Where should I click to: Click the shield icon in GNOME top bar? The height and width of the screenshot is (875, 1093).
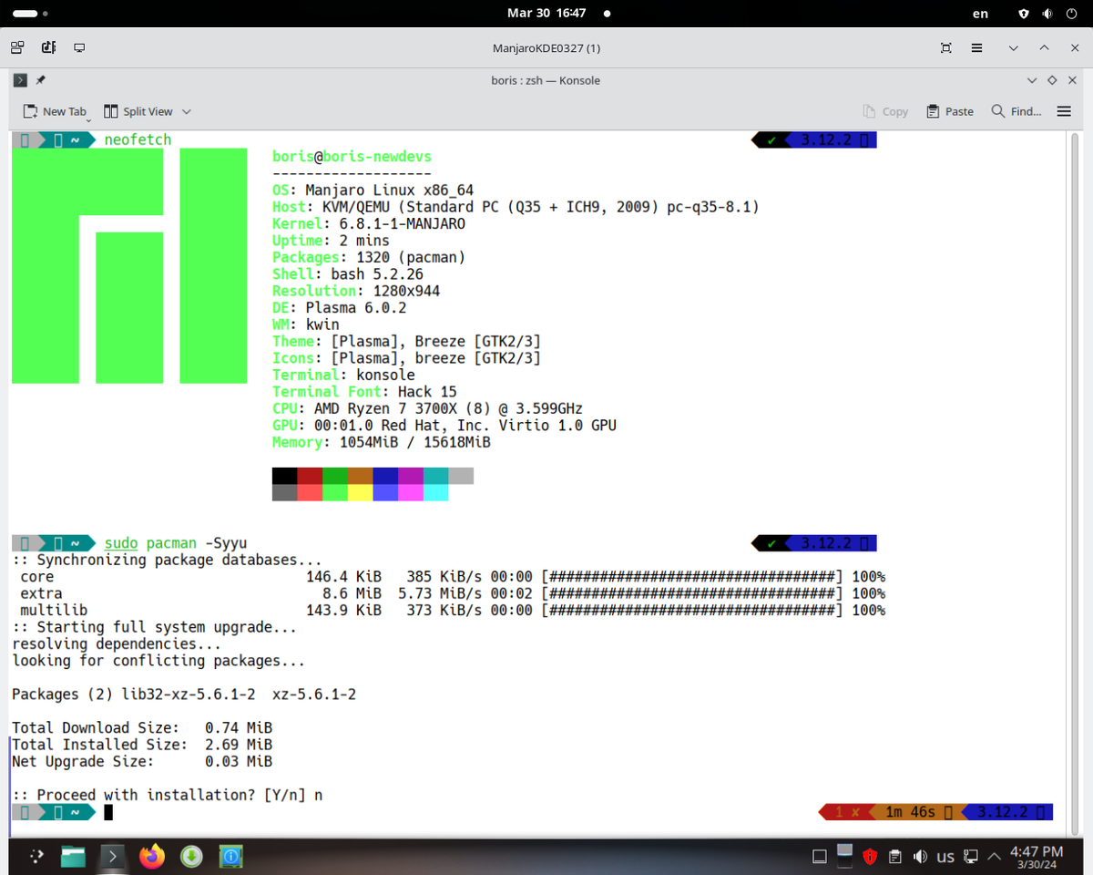[1024, 14]
